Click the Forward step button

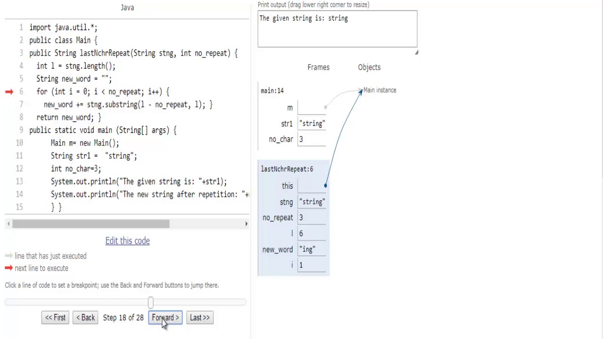click(165, 317)
